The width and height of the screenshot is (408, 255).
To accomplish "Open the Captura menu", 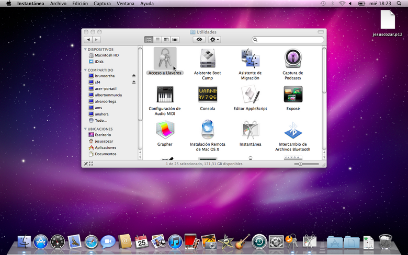I will point(102,4).
